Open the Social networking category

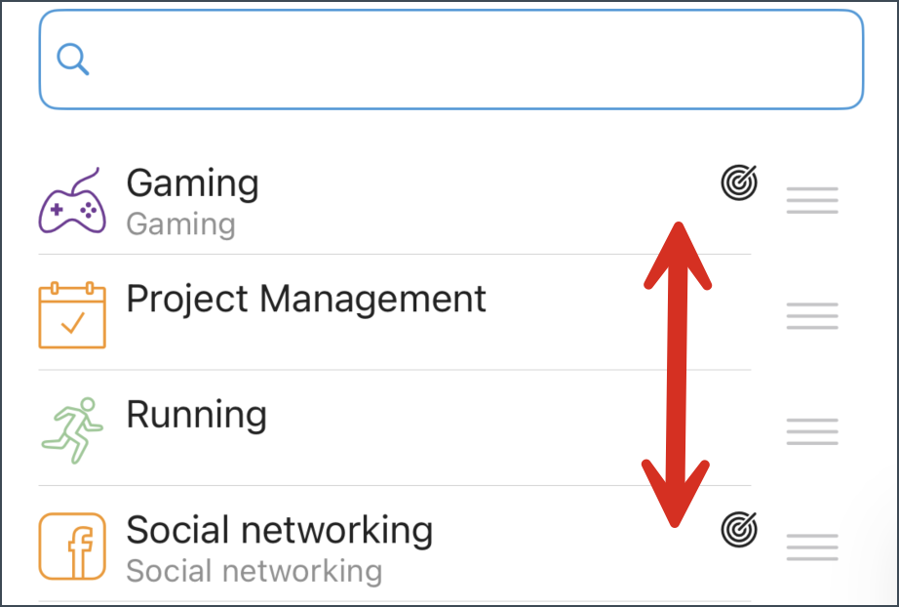(x=279, y=529)
